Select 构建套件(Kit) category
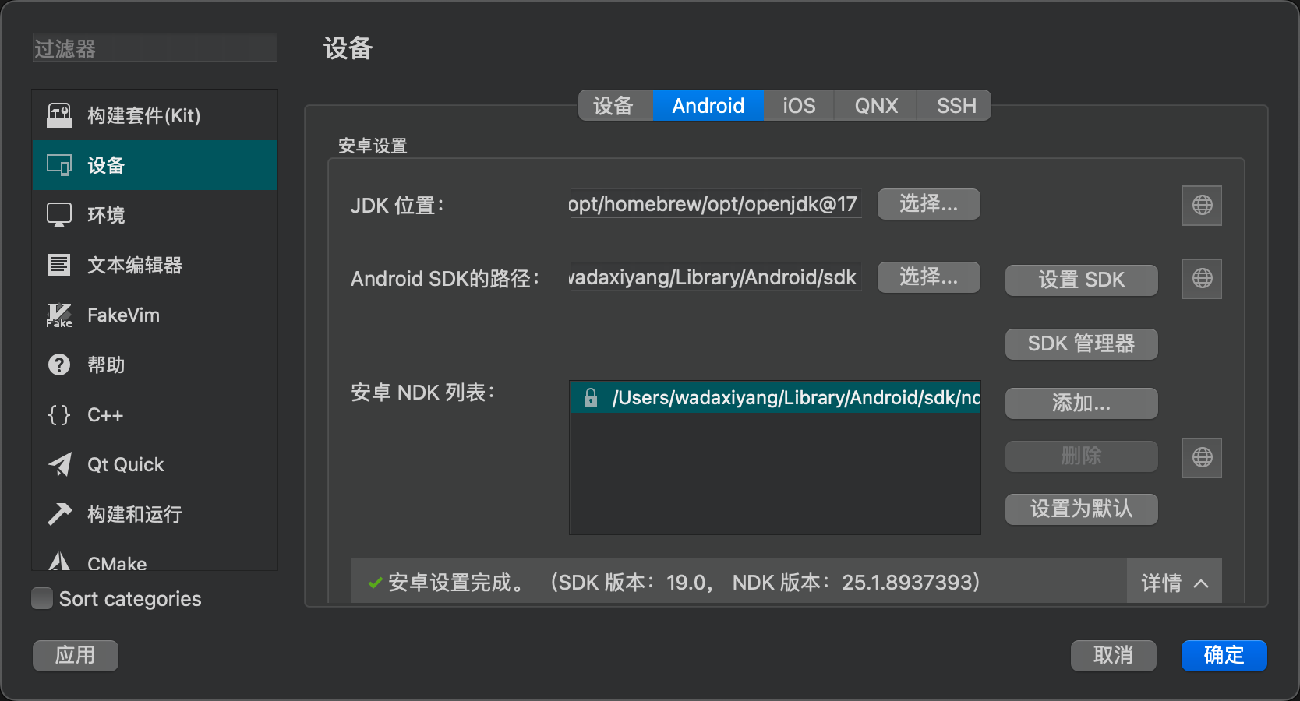The image size is (1300, 701). (155, 115)
